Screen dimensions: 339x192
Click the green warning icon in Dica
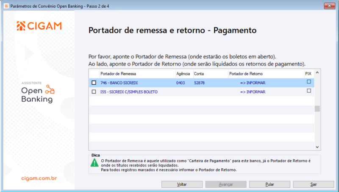[x=94, y=163]
